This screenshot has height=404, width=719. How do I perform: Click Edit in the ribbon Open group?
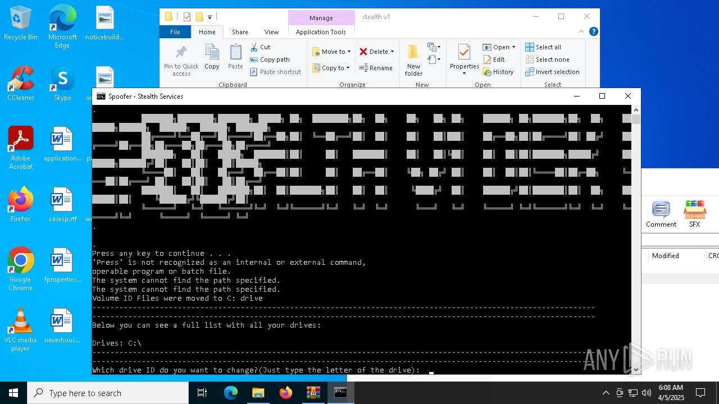point(494,59)
